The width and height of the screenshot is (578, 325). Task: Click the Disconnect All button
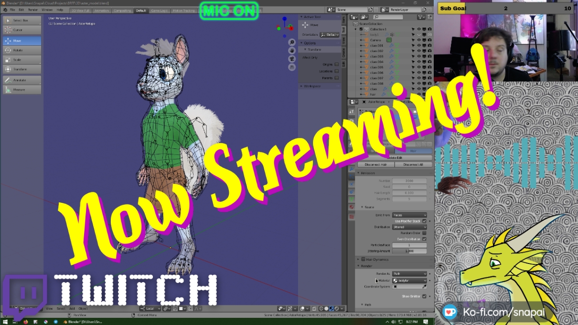[413, 165]
